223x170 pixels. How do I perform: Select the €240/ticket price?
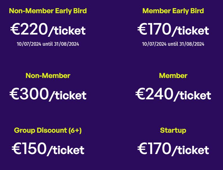[x=173, y=94]
